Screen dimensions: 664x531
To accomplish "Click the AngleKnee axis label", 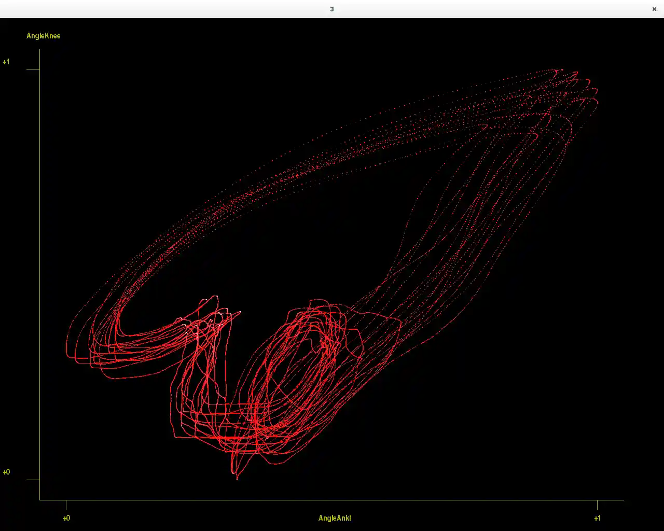I will (44, 36).
